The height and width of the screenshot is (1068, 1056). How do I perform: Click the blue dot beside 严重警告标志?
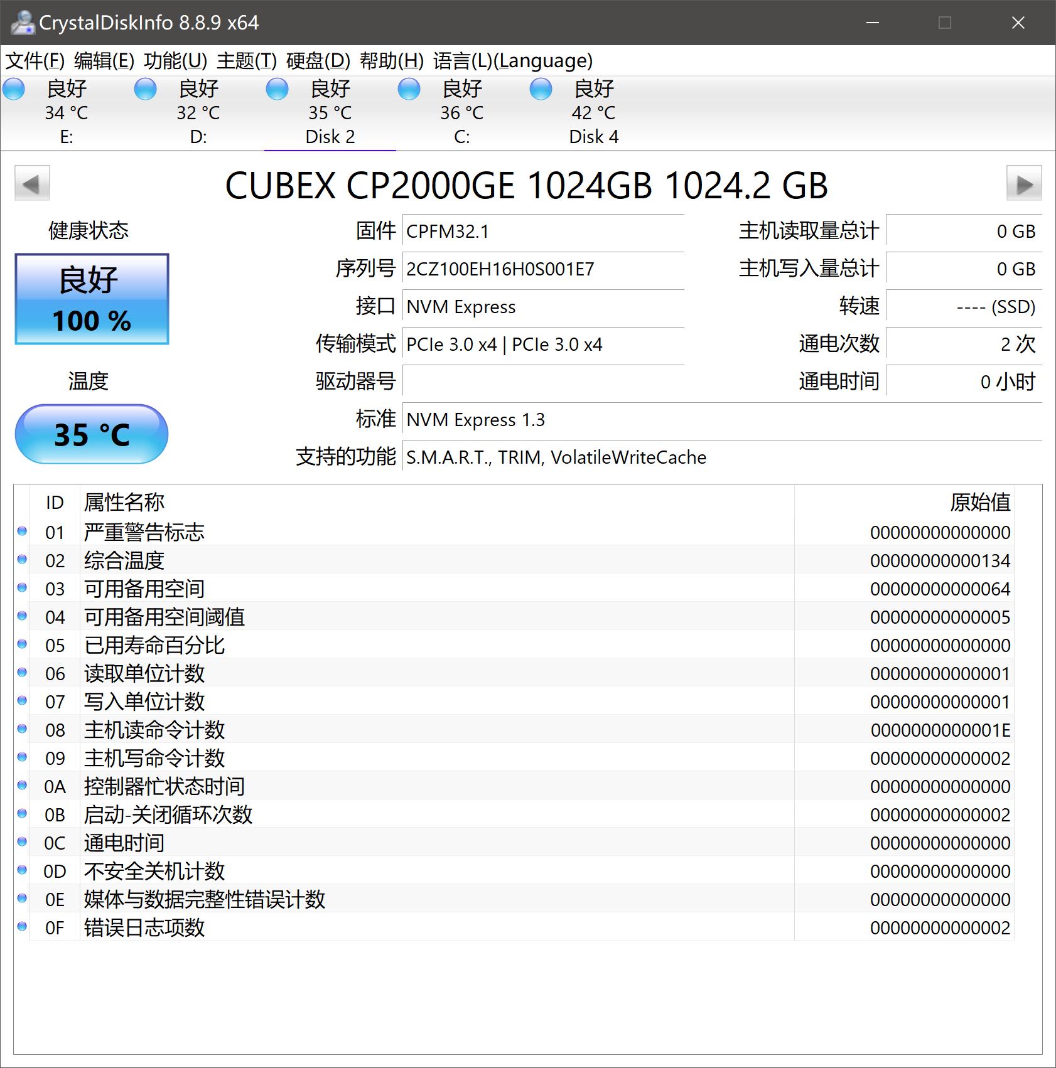[23, 532]
